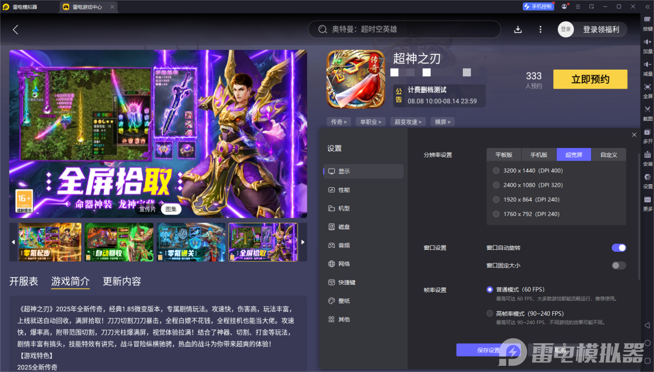Click the download icon beside the search bar

pyautogui.click(x=518, y=29)
